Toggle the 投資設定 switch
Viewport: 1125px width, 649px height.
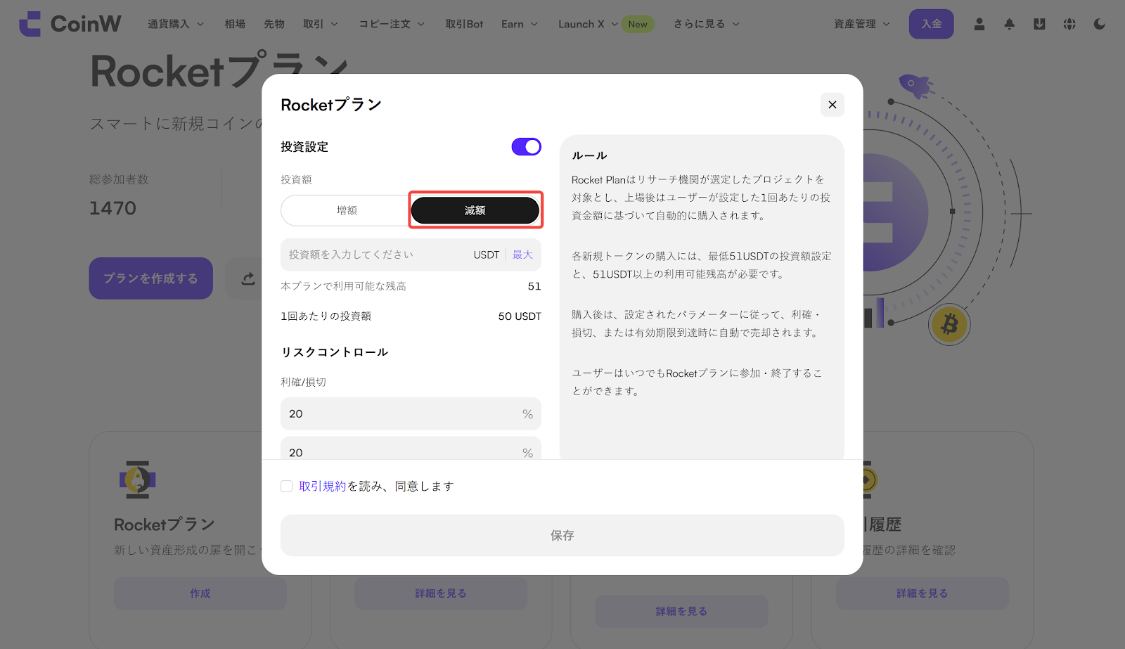[526, 146]
